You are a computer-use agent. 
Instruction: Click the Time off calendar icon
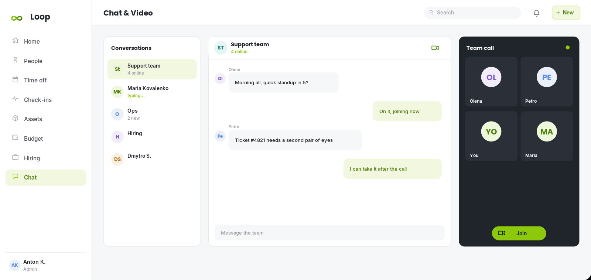15,79
